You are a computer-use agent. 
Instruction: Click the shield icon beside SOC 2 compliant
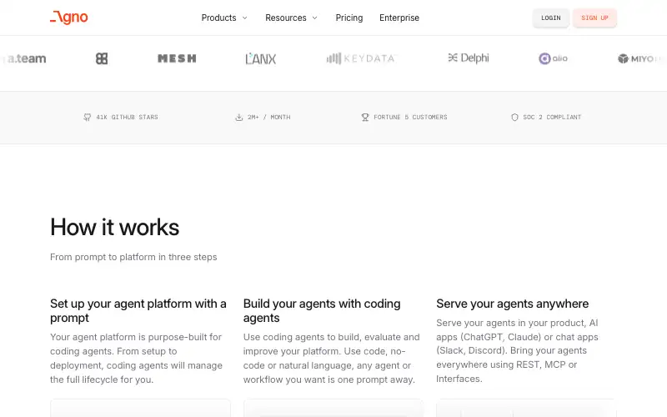coord(514,117)
